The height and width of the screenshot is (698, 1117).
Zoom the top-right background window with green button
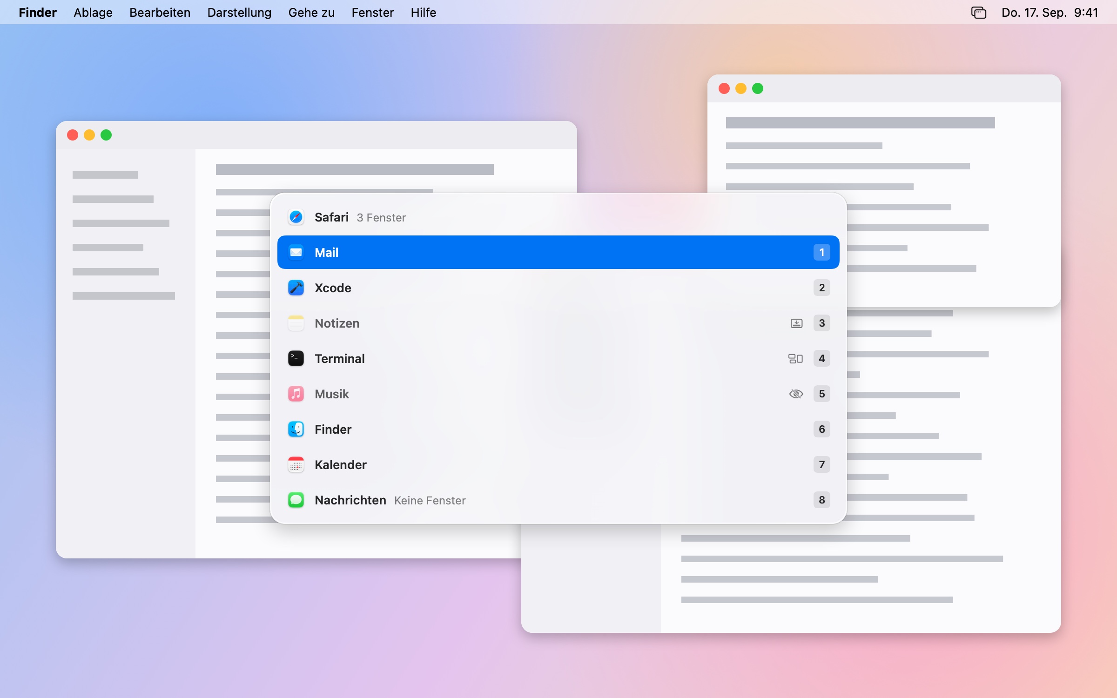click(758, 88)
